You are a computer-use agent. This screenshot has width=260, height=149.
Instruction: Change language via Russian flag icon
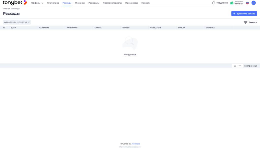pos(247,3)
